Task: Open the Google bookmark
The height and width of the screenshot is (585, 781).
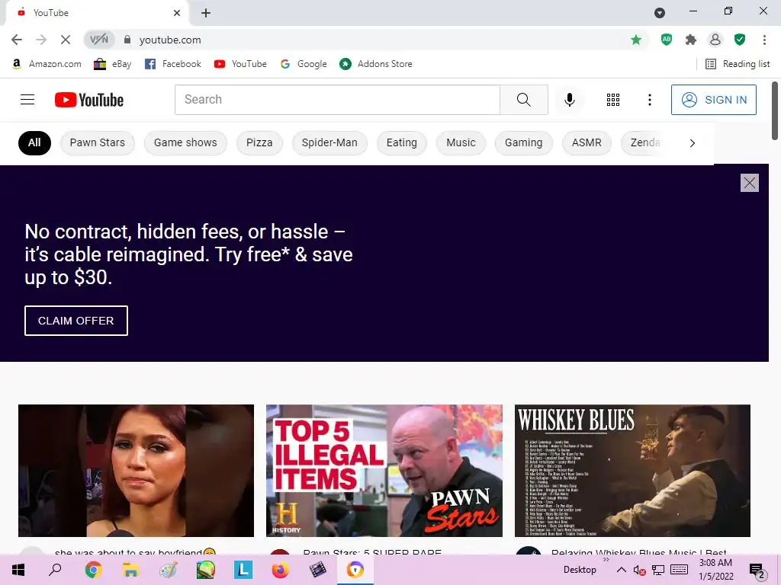Action: click(304, 64)
